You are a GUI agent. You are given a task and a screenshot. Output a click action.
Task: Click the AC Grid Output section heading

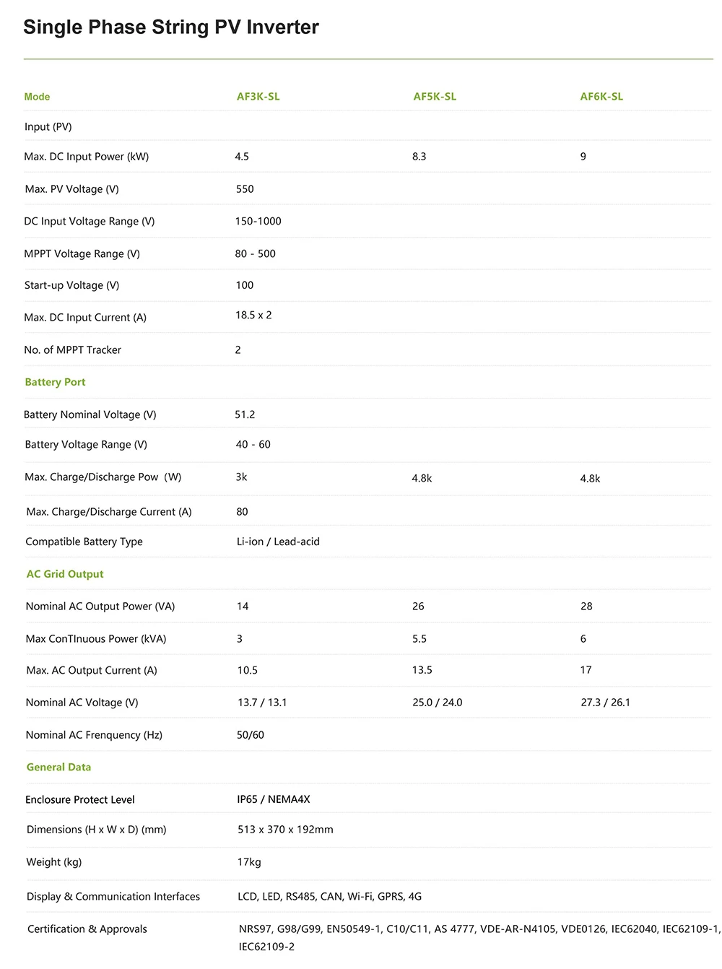(x=65, y=574)
